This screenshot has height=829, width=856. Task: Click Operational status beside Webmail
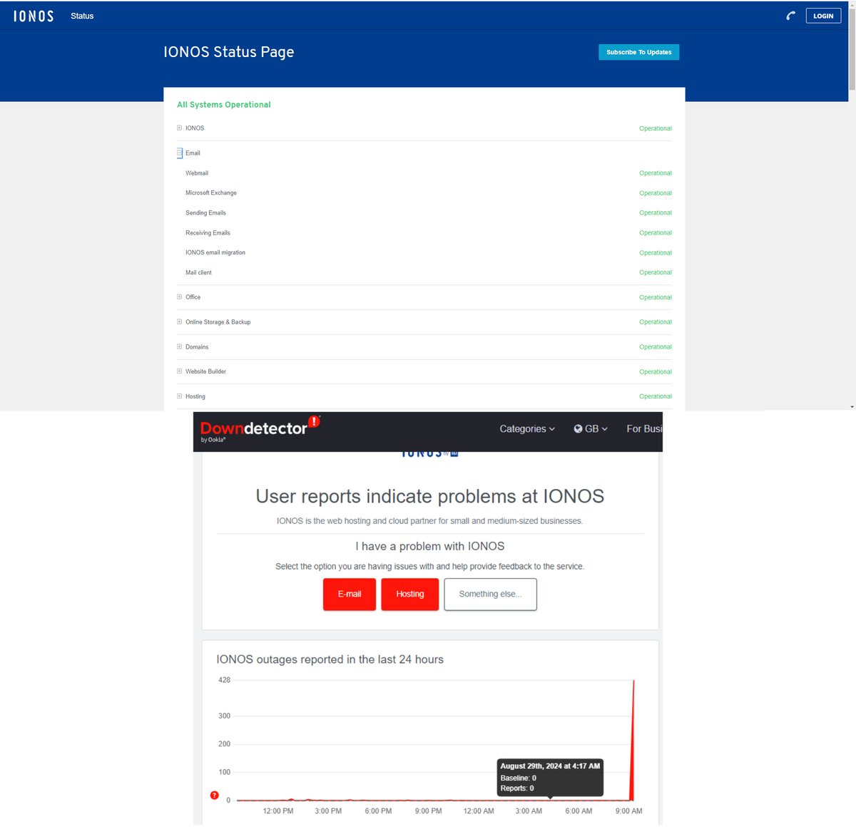coord(655,173)
